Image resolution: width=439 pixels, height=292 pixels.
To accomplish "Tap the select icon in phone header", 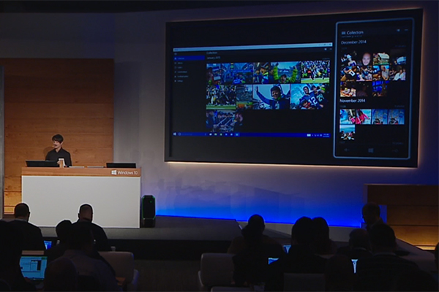I will coord(399,30).
